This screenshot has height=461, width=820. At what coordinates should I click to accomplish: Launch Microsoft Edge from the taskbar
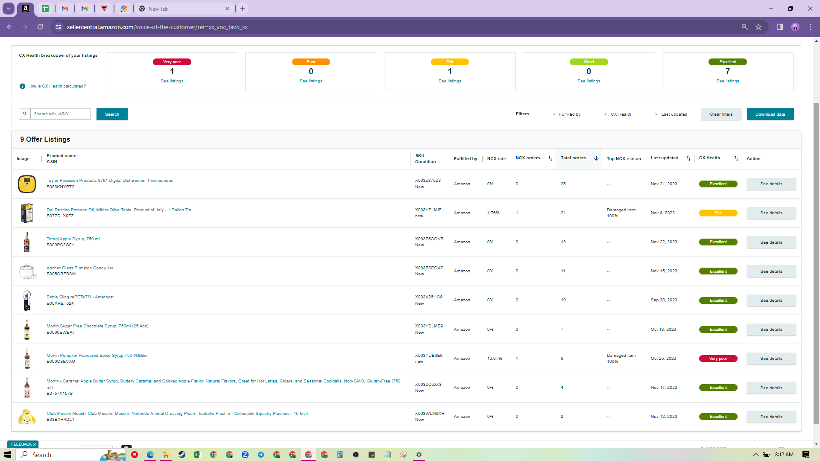click(150, 455)
